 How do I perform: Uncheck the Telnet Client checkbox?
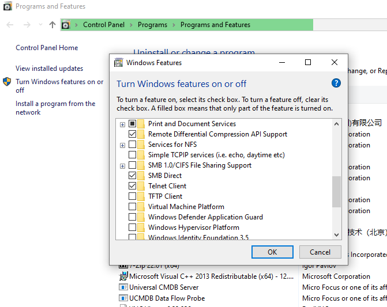pos(133,186)
